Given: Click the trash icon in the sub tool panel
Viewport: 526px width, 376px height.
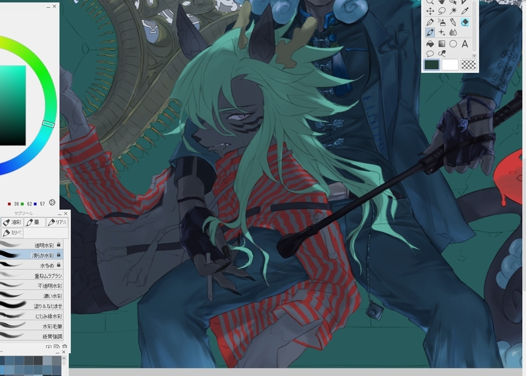Looking at the screenshot, I should (65, 346).
